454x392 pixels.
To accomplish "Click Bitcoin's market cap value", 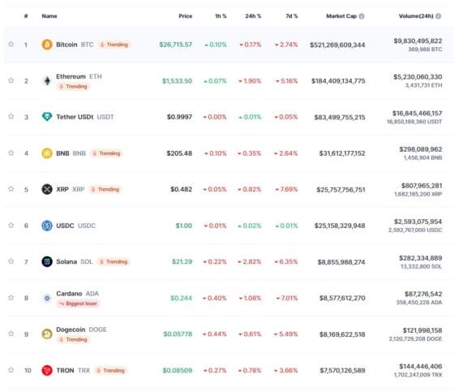I will [x=337, y=45].
